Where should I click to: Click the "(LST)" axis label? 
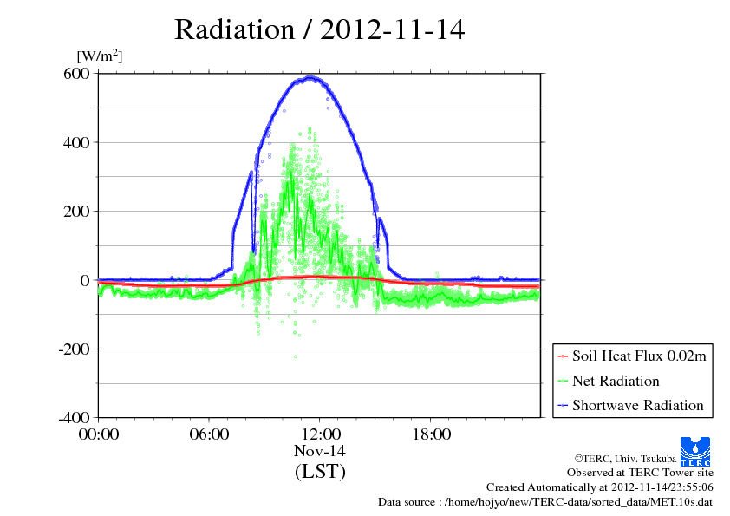[320, 471]
